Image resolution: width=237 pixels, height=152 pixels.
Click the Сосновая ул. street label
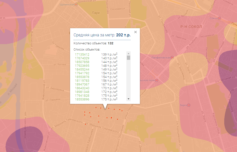click(118, 9)
